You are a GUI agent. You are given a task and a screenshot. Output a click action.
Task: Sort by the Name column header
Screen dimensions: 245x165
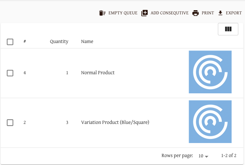tap(87, 41)
